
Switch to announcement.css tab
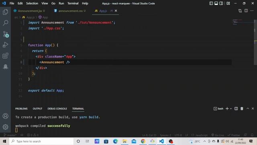(x=70, y=11)
